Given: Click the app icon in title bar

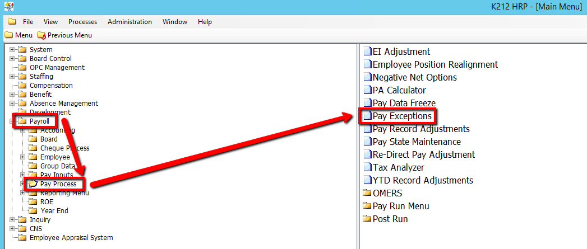Looking at the screenshot, I should click(8, 7).
